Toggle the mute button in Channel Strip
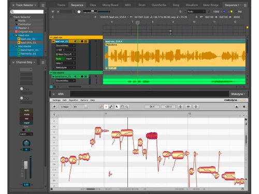The width and height of the screenshot is (259, 194). 26,114
